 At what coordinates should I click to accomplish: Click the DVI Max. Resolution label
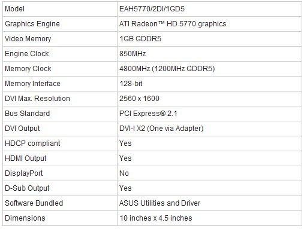pyautogui.click(x=37, y=99)
